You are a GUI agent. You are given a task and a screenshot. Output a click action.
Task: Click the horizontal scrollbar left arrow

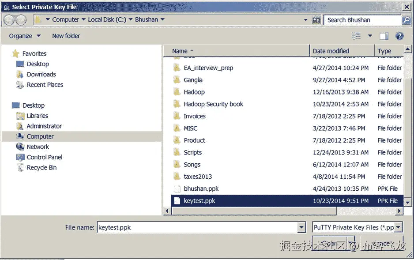[167, 211]
